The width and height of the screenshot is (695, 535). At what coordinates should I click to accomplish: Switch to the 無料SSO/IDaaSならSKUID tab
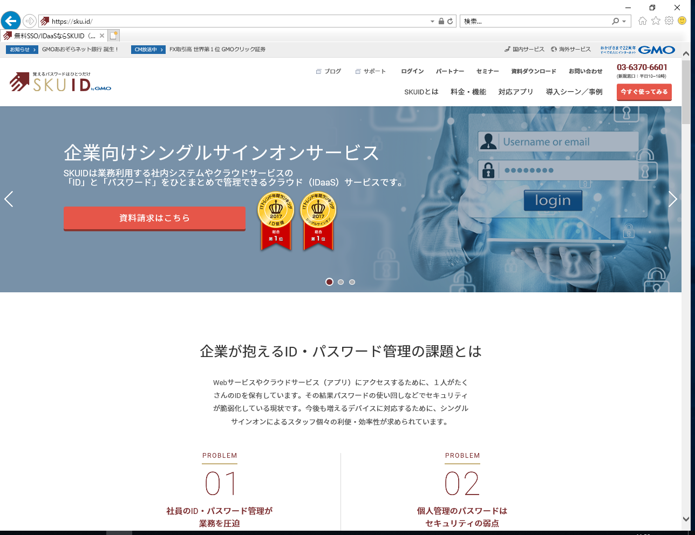54,36
